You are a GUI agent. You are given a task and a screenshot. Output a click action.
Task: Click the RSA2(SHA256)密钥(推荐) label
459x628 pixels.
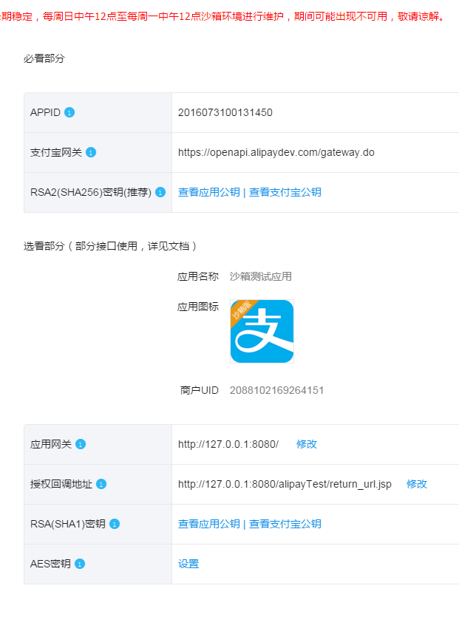tap(91, 192)
